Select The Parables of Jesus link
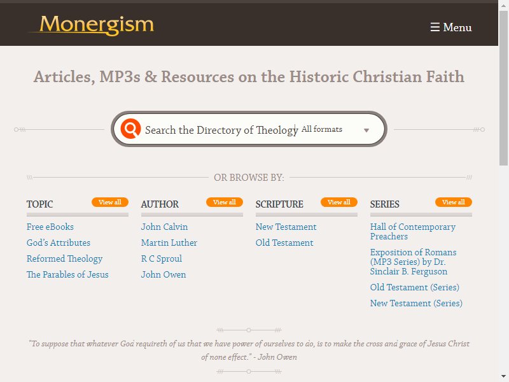This screenshot has height=382, width=509. (x=67, y=274)
